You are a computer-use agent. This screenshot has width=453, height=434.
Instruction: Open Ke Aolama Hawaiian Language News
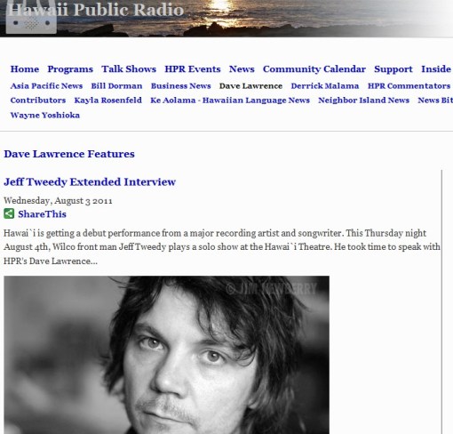pos(230,100)
